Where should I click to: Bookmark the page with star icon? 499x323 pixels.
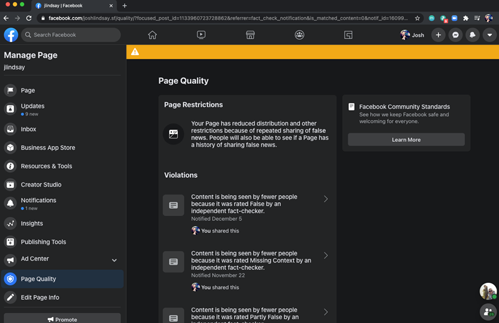point(417,18)
